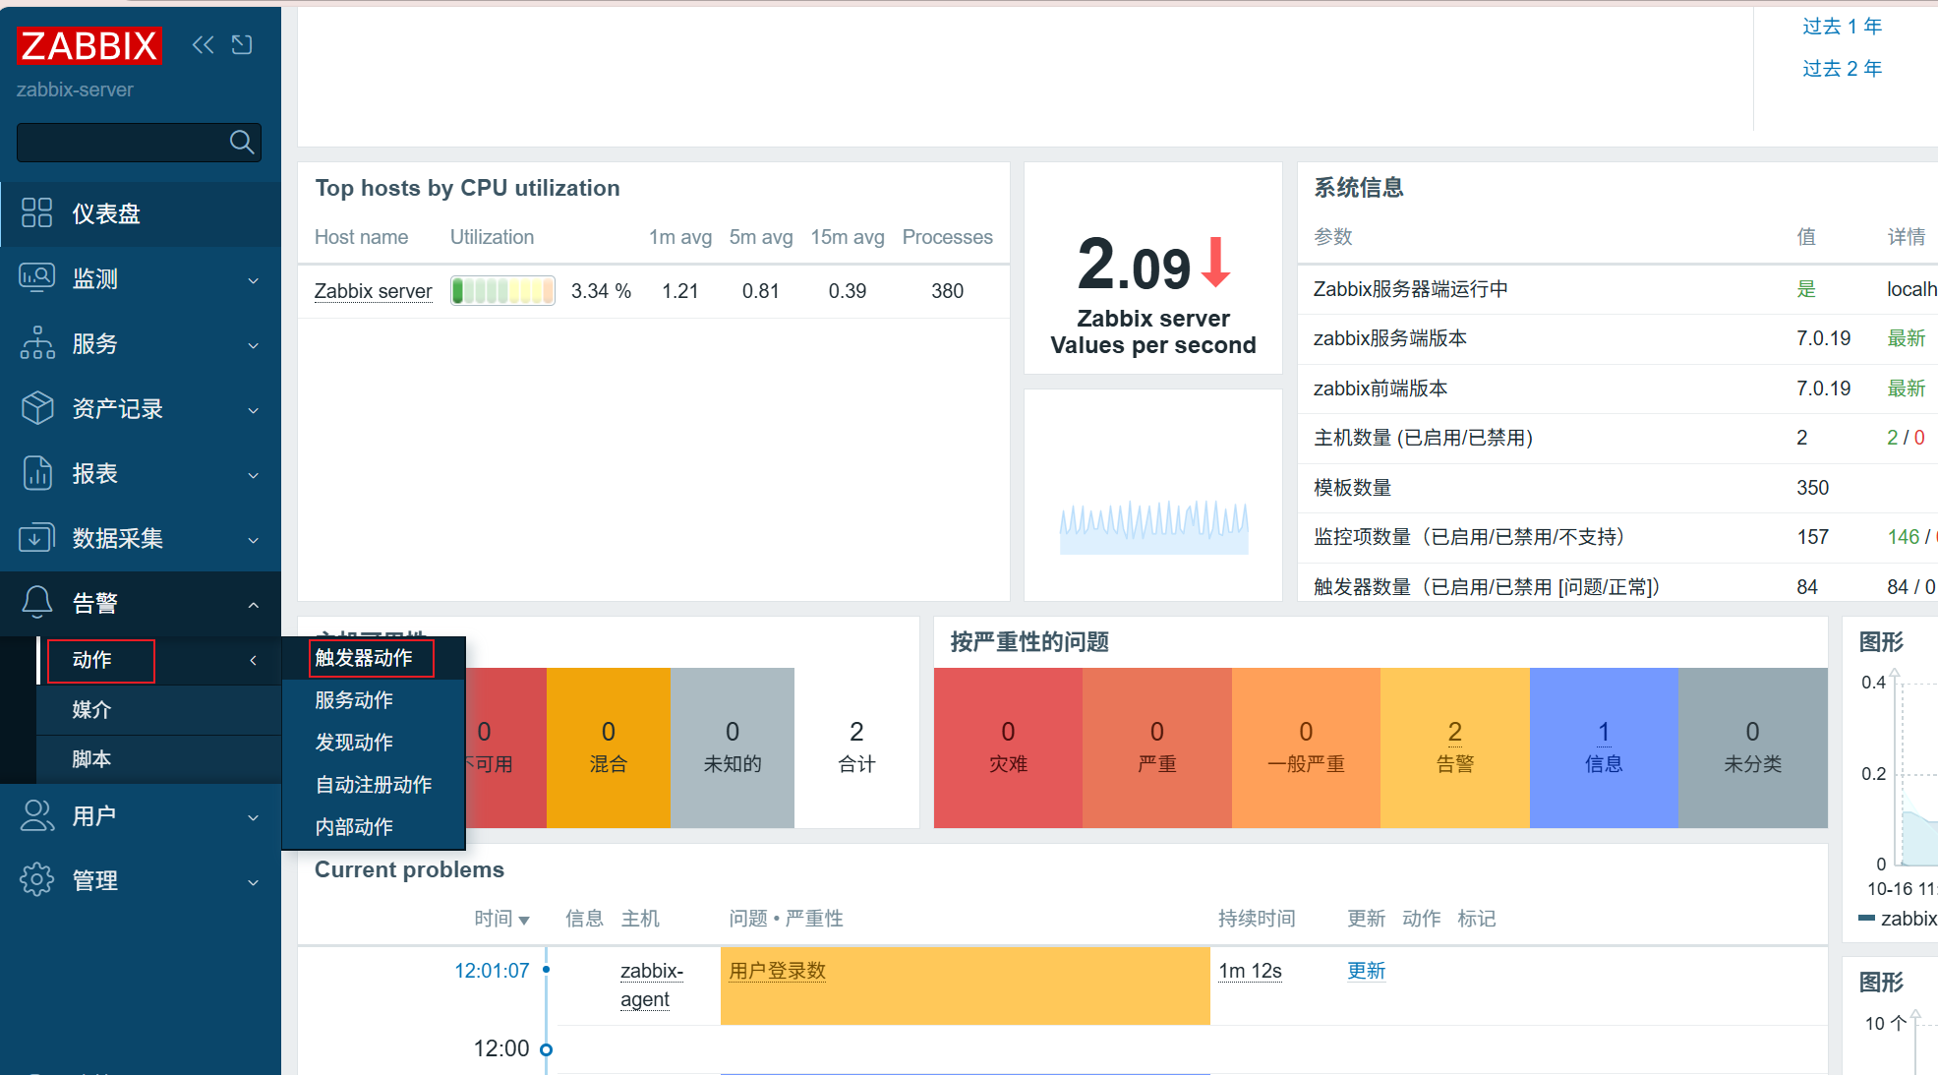This screenshot has height=1075, width=1938.
Task: Click the 监测 monitoring icon
Action: 36,278
